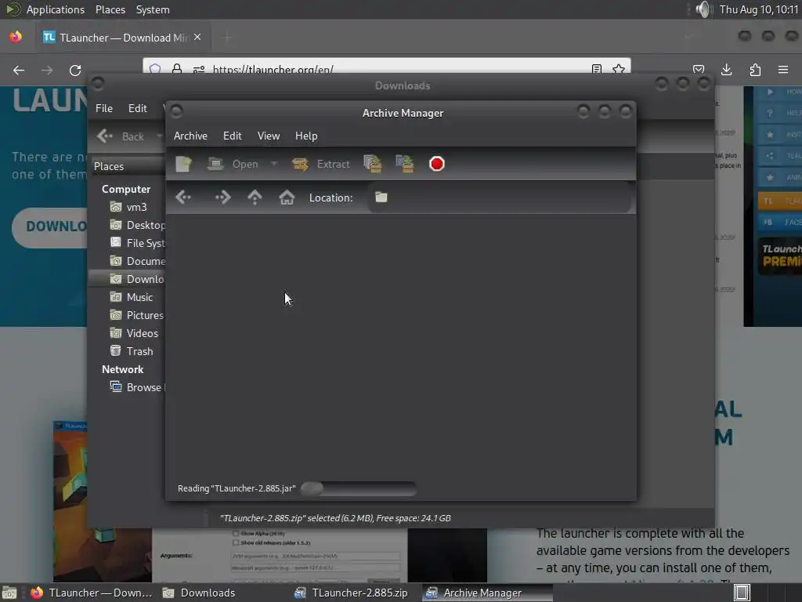Select Music in the Places sidebar
This screenshot has width=802, height=602.
[x=132, y=297]
